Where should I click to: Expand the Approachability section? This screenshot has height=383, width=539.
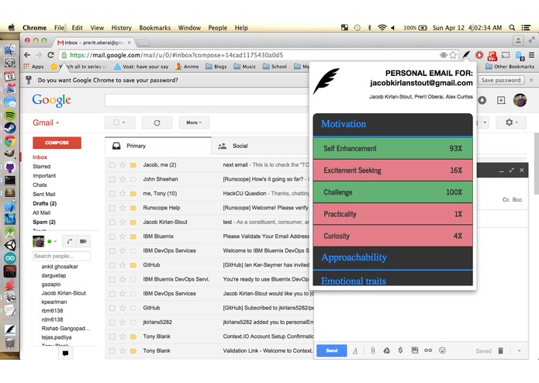[393, 257]
